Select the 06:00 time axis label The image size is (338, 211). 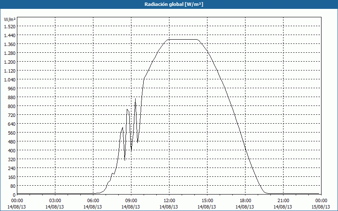pyautogui.click(x=93, y=201)
